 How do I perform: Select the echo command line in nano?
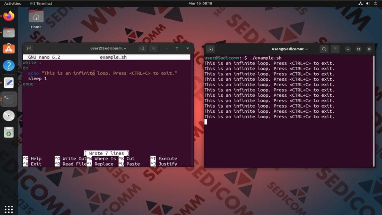pyautogui.click(x=103, y=73)
